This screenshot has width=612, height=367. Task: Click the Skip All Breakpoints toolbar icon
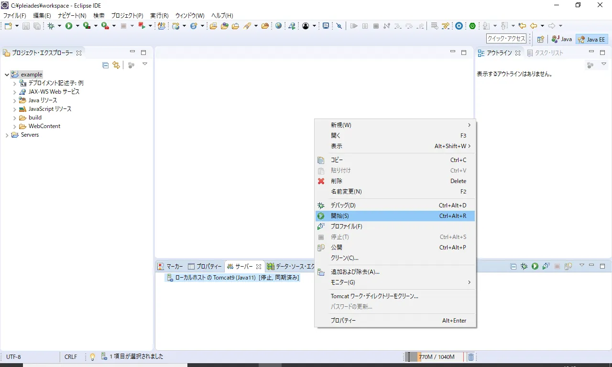(339, 26)
